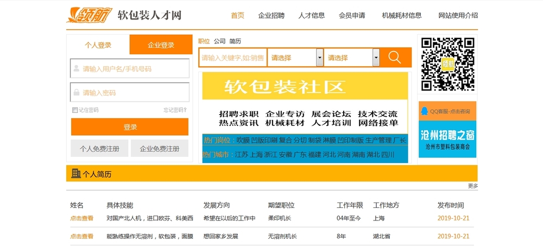Open 机械耗材信息 navigation item

tap(402, 15)
